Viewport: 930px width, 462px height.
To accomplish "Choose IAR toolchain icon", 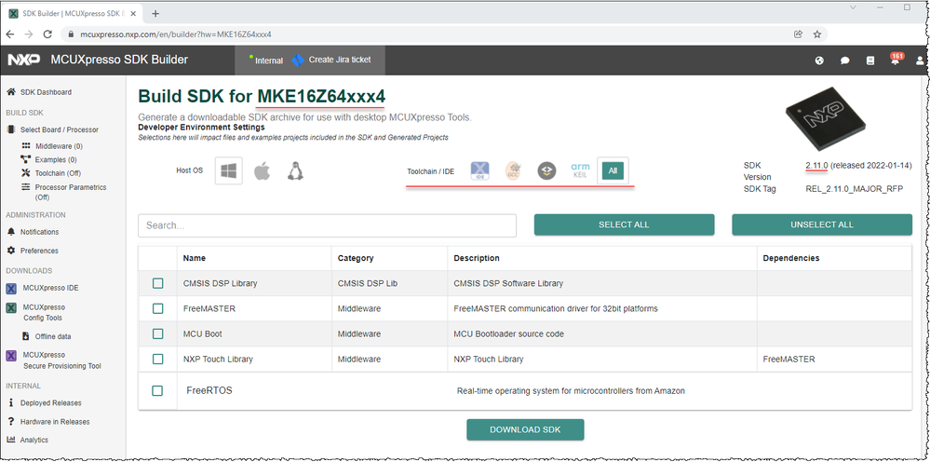I will 546,170.
